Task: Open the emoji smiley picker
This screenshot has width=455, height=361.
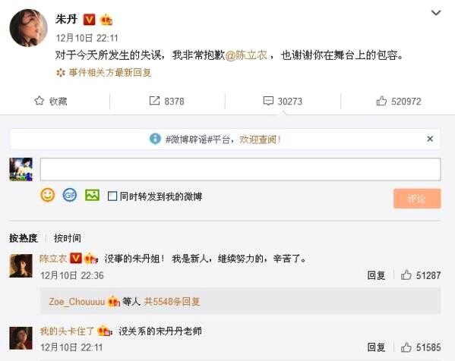Action: (x=48, y=195)
